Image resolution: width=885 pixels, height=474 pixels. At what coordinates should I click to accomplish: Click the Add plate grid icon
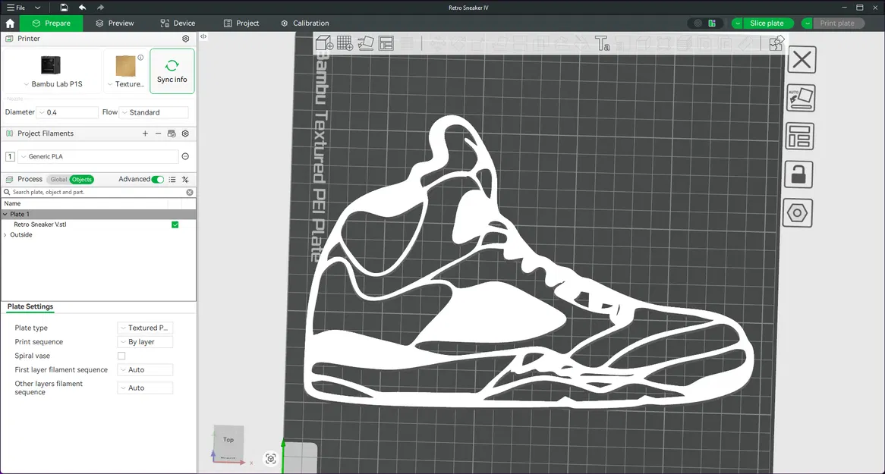[x=345, y=43]
